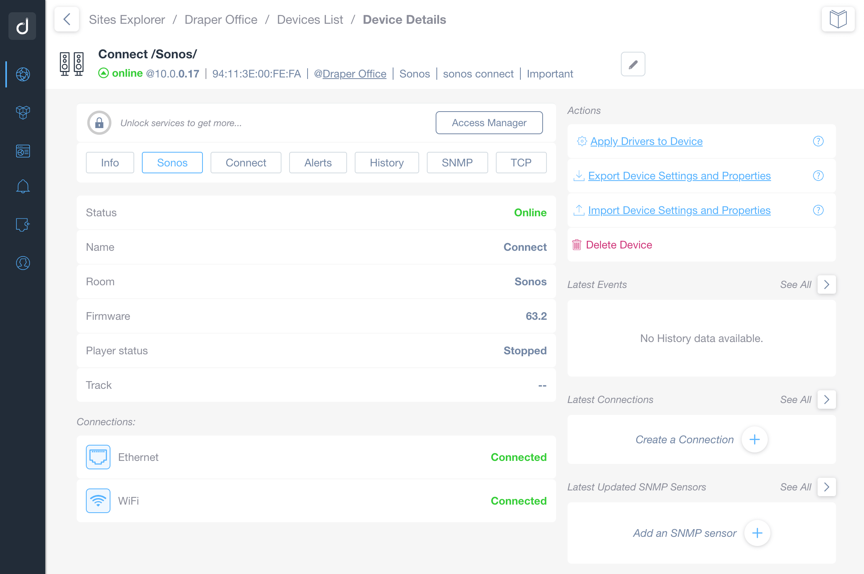Click the Room value Sonos

(530, 281)
